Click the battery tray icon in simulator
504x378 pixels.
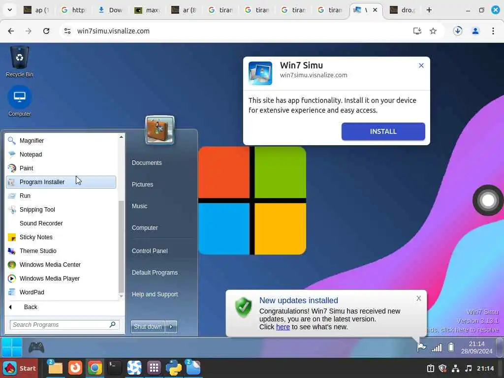pyautogui.click(x=451, y=347)
